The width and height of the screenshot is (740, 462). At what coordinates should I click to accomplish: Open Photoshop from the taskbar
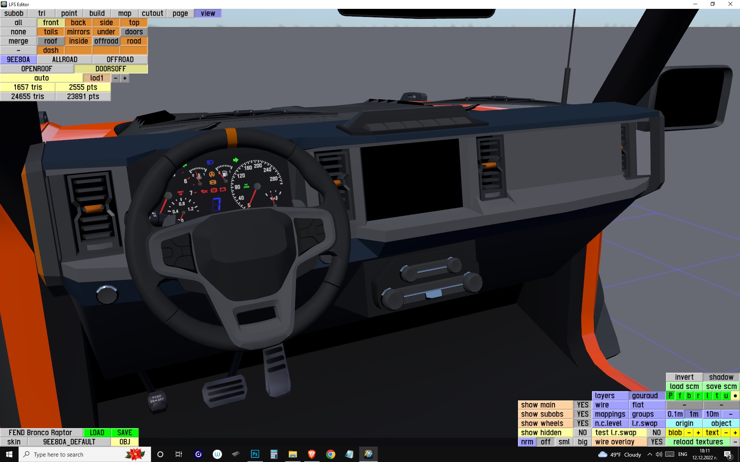[255, 454]
